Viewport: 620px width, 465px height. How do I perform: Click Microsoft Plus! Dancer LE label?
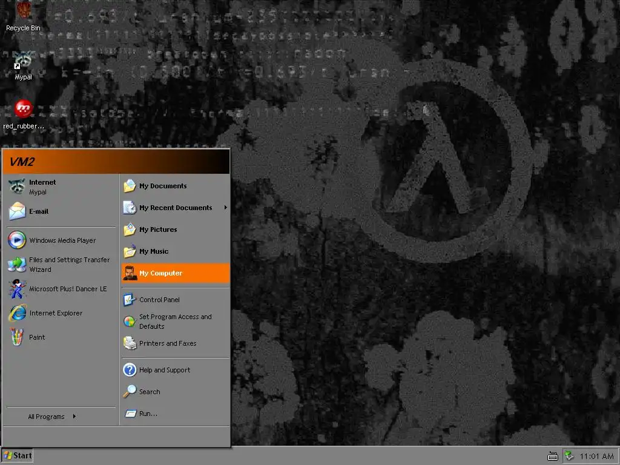click(x=68, y=289)
